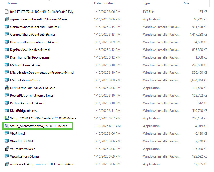The width and height of the screenshot is (214, 172).
Task: Click the size value 280,154 KB
Action: (x=200, y=118)
